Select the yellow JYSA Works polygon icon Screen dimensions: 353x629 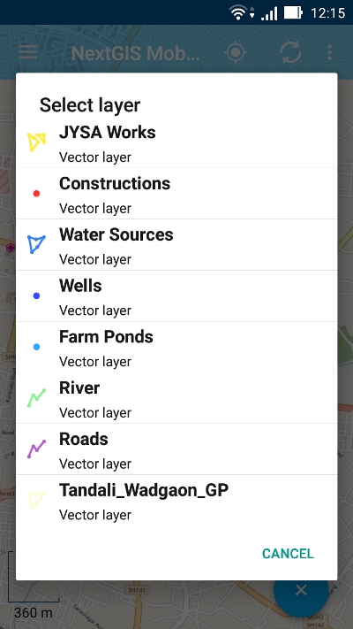click(x=36, y=142)
